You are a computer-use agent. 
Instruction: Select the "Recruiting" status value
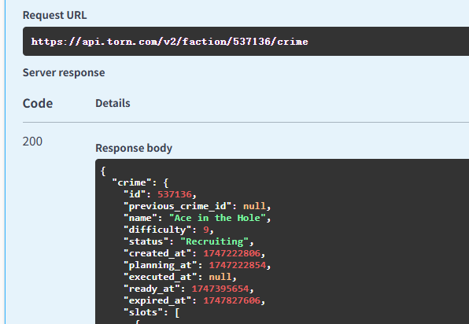coord(215,241)
